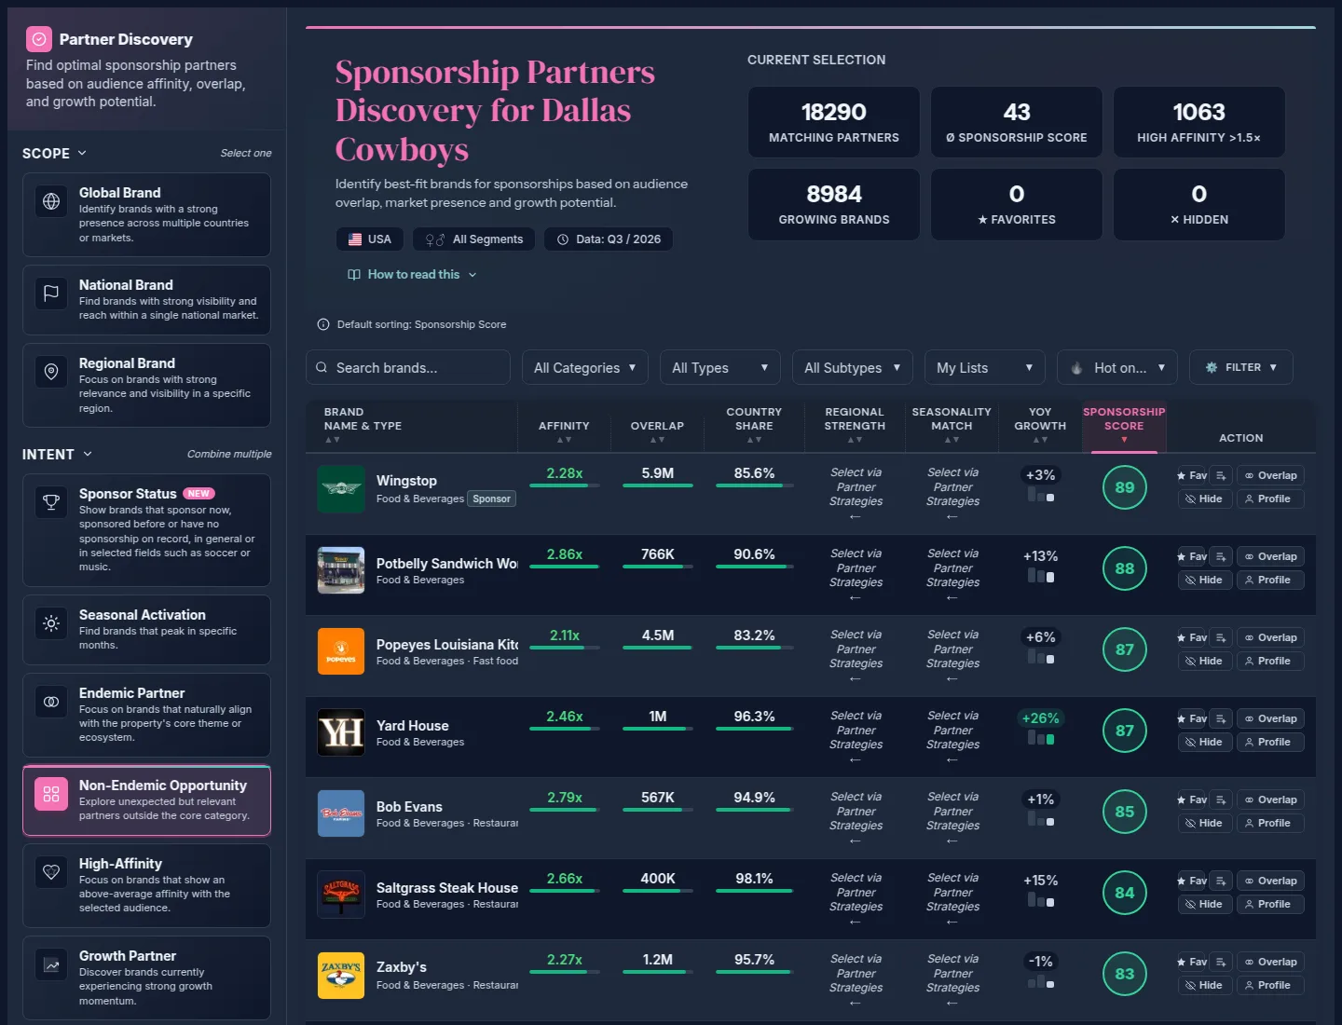Open Profile for Popeyes Louisiana Kitchen
The height and width of the screenshot is (1025, 1342).
(x=1269, y=661)
